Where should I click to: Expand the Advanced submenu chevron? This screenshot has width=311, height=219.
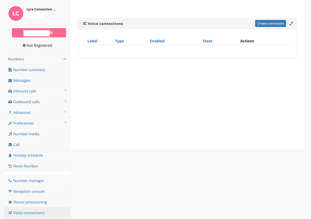tap(65, 112)
